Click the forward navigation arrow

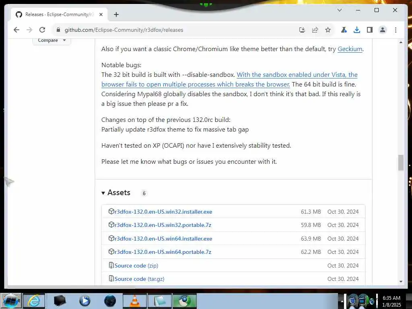(29, 30)
